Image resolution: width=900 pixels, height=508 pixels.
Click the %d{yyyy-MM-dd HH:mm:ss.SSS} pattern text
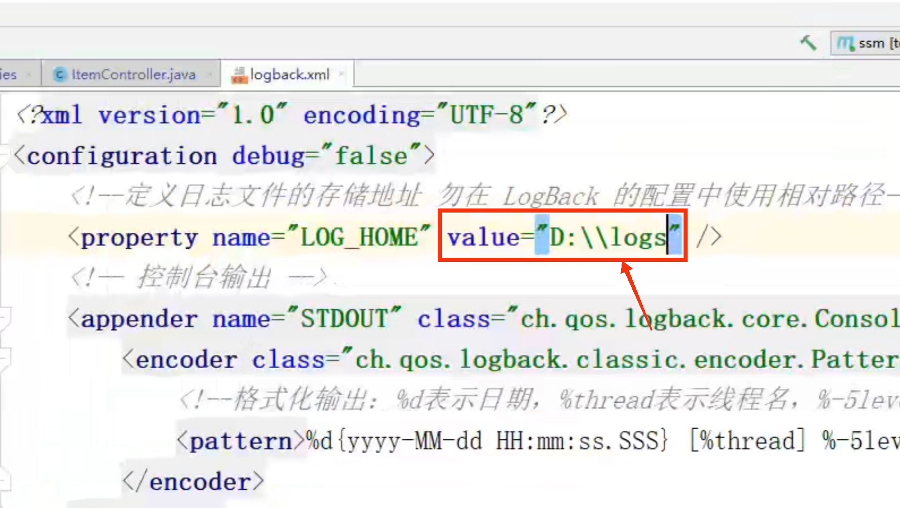(x=488, y=440)
